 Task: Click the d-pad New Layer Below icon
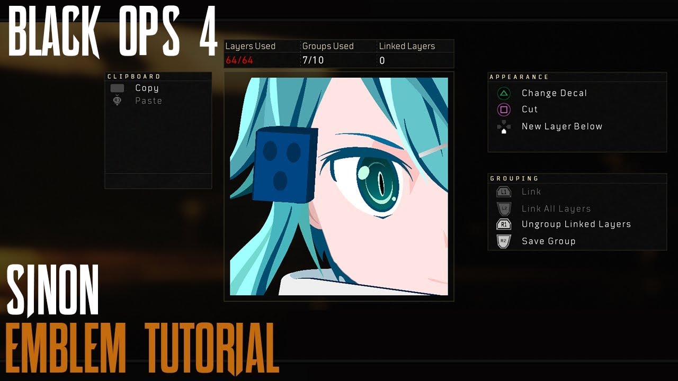(x=504, y=127)
